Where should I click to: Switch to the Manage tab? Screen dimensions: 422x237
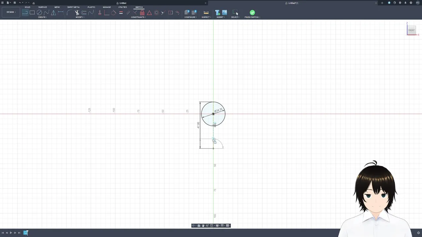coord(107,7)
